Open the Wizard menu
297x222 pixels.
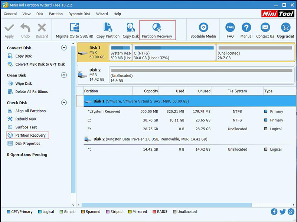102,14
